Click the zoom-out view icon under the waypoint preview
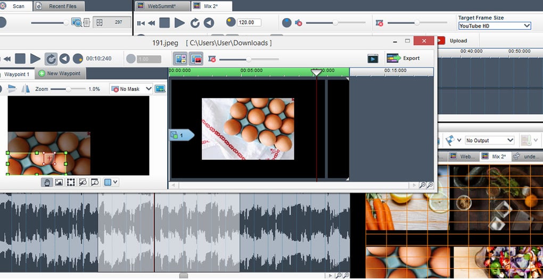This screenshot has height=280, width=543. click(x=83, y=182)
